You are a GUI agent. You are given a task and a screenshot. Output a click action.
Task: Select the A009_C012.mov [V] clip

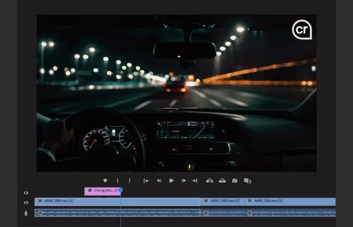coord(290,201)
